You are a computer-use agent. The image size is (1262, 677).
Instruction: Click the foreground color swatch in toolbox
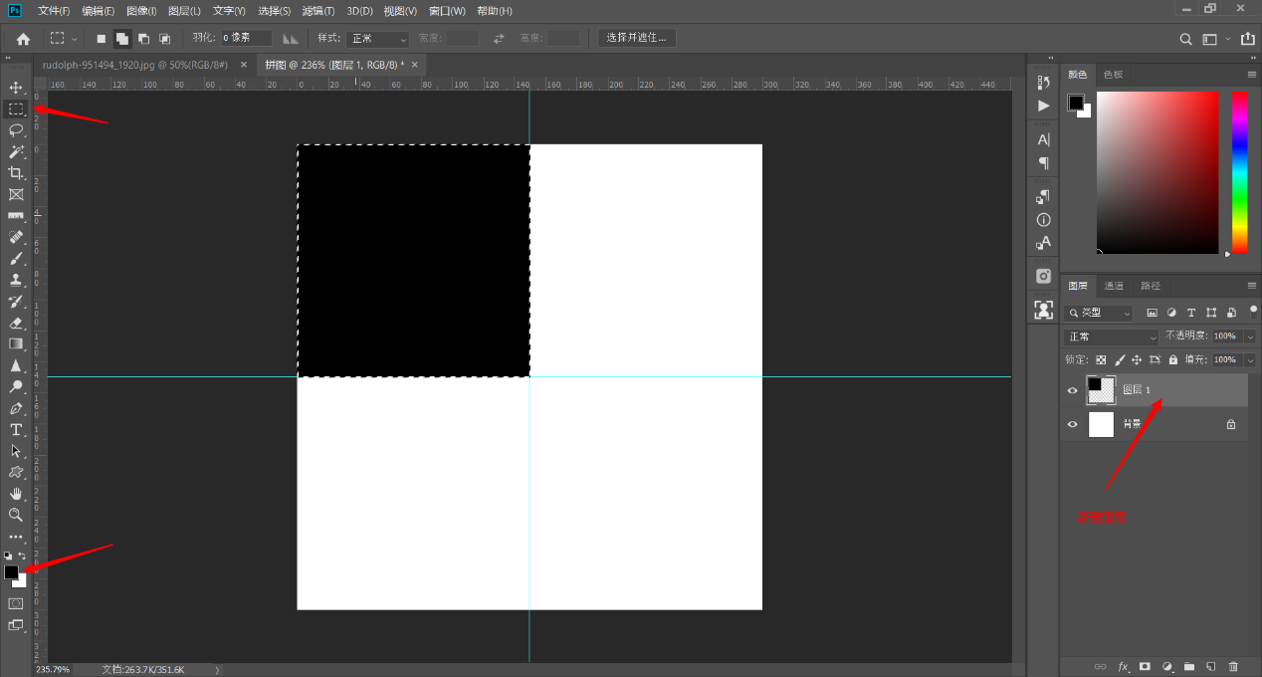tap(11, 572)
